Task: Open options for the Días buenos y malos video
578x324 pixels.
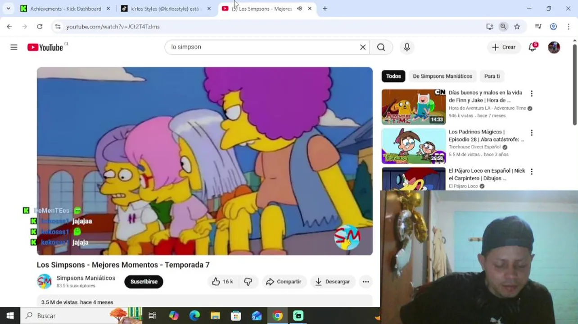Action: click(532, 94)
